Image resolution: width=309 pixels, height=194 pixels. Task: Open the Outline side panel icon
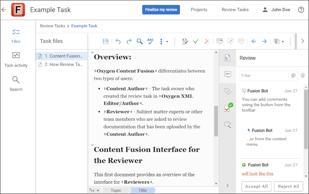point(227,58)
